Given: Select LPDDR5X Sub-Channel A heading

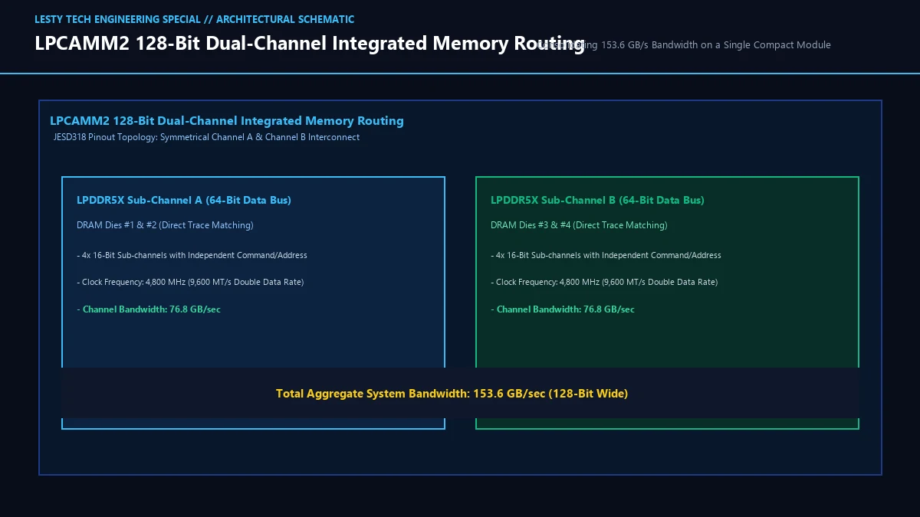Looking at the screenshot, I should [184, 201].
